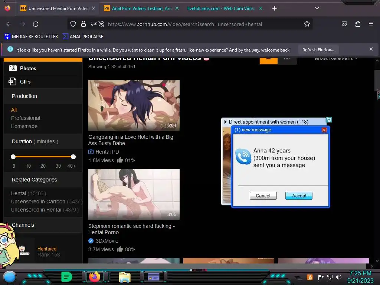Expand the Direct appointment with women header
The height and width of the screenshot is (285, 380).
click(269, 122)
